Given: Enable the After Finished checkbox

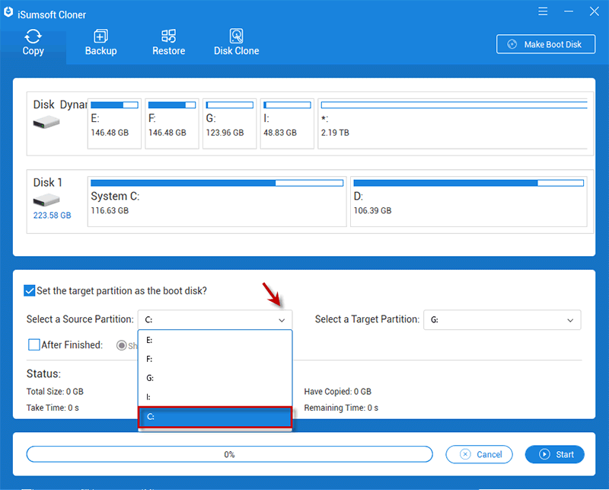Looking at the screenshot, I should coord(34,344).
